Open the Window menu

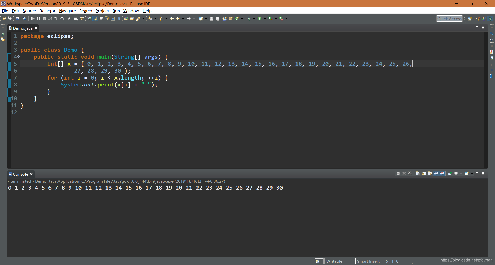(x=131, y=11)
